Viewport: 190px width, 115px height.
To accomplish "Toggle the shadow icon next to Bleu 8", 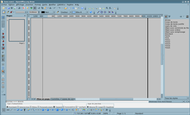I will [x=91, y=12].
